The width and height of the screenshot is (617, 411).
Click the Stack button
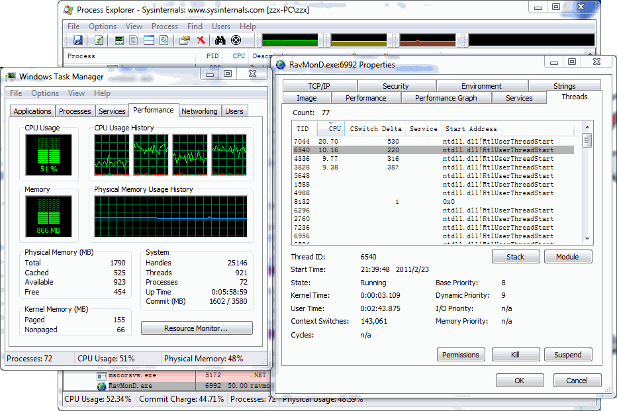(515, 257)
